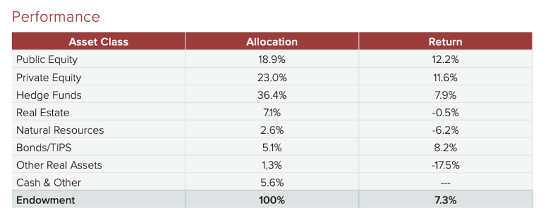Select the Asset Class column header
This screenshot has width=548, height=224.
[99, 42]
